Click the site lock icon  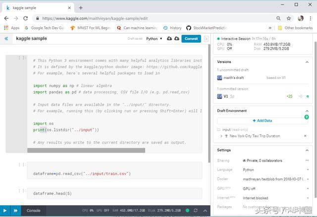coord(38,18)
